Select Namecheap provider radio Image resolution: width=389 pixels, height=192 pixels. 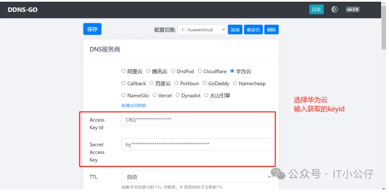(235, 83)
